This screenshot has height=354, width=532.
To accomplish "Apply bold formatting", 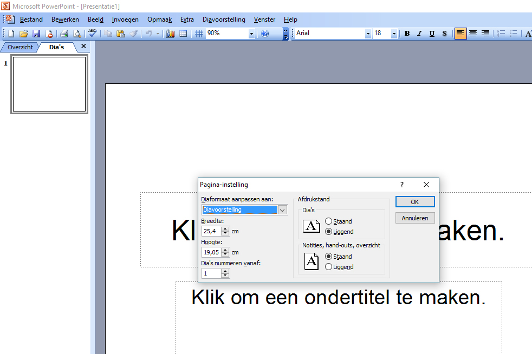I will click(x=407, y=34).
